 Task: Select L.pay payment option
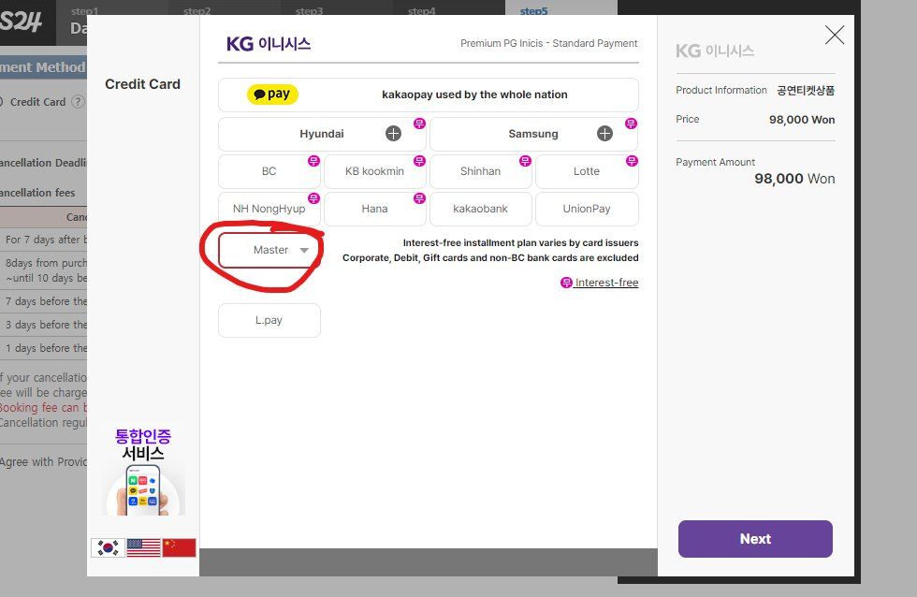269,320
